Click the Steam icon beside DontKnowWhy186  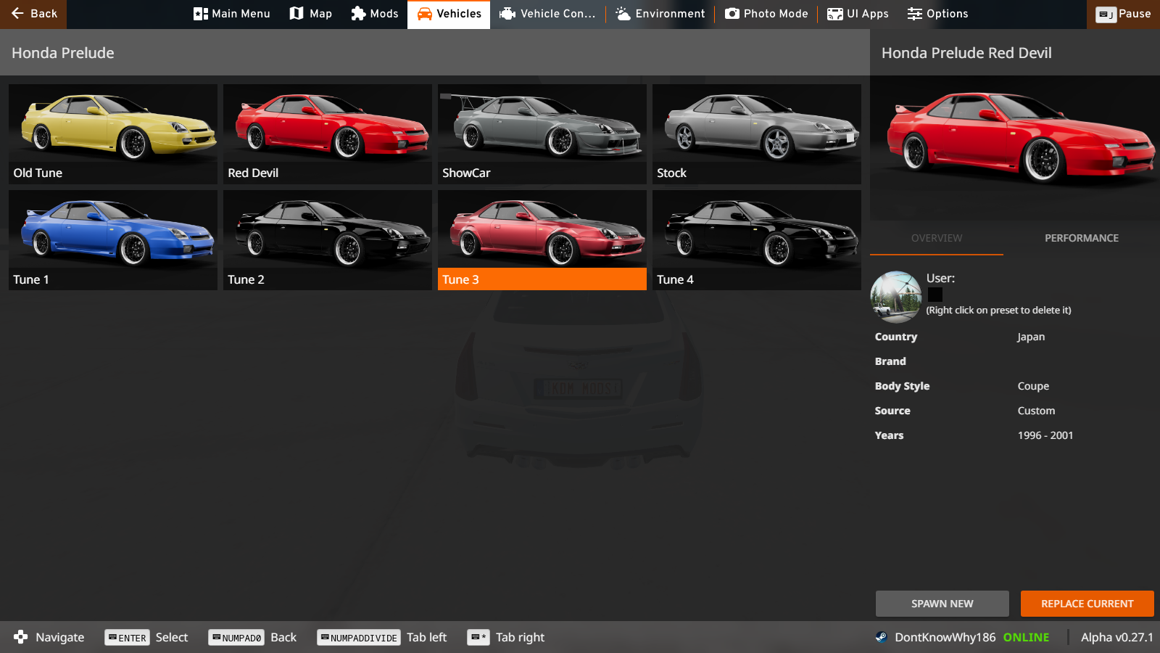click(881, 637)
